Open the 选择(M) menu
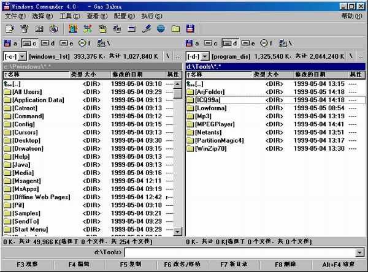 pyautogui.click(x=42, y=16)
